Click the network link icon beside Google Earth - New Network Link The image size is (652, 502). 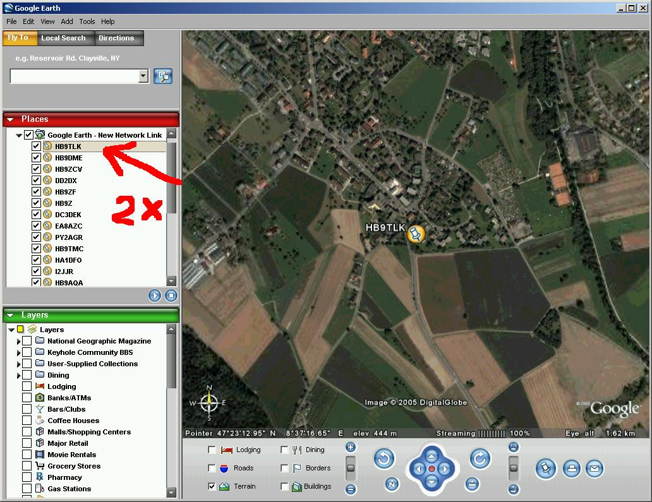[x=40, y=134]
